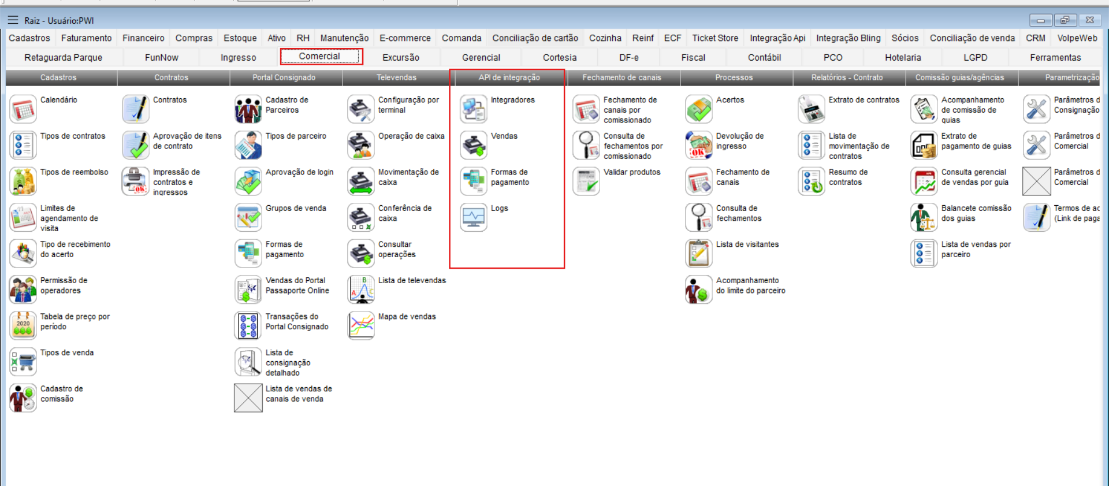Click the Extrato de contratos icon

pos(812,109)
